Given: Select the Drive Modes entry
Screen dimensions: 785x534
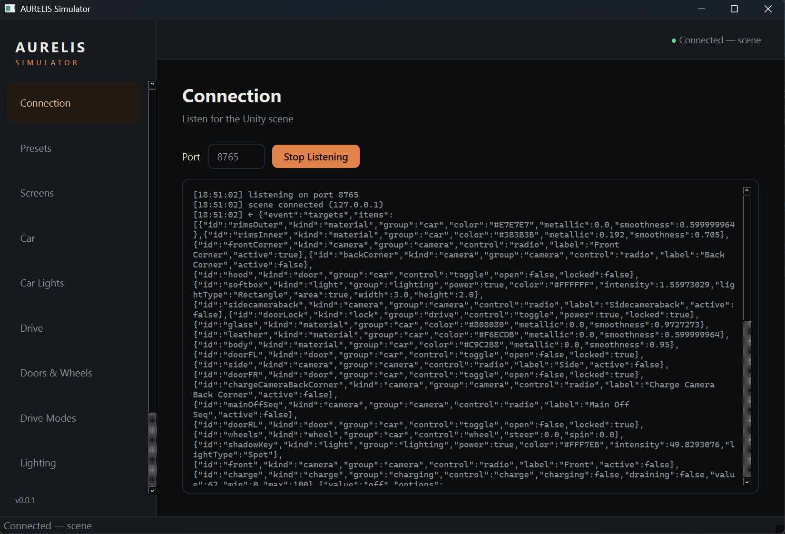Looking at the screenshot, I should pos(74,418).
